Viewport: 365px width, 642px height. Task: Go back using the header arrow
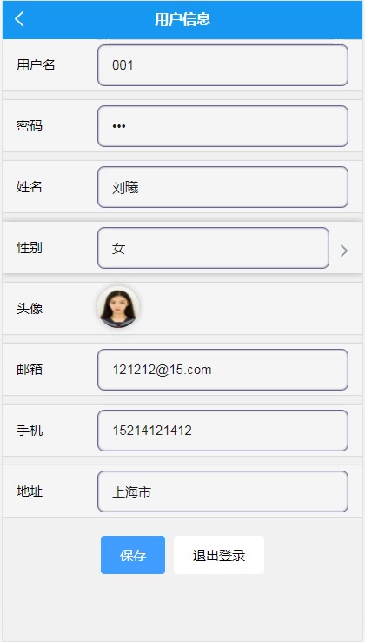tap(19, 19)
